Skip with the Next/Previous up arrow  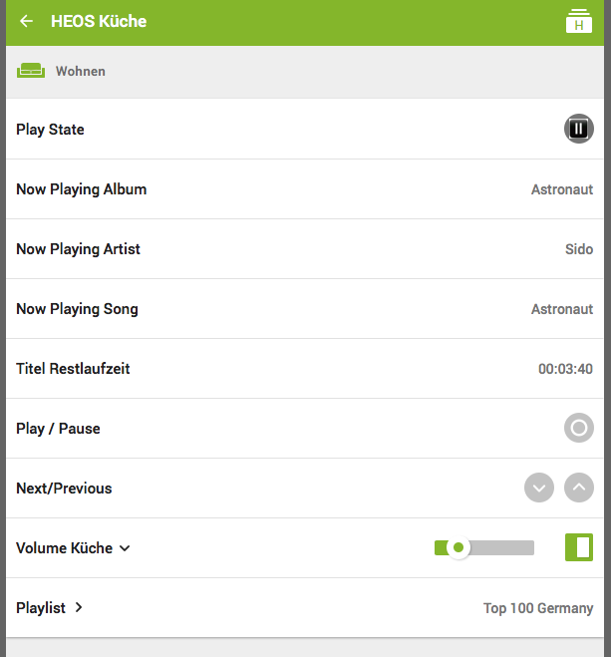tap(578, 488)
